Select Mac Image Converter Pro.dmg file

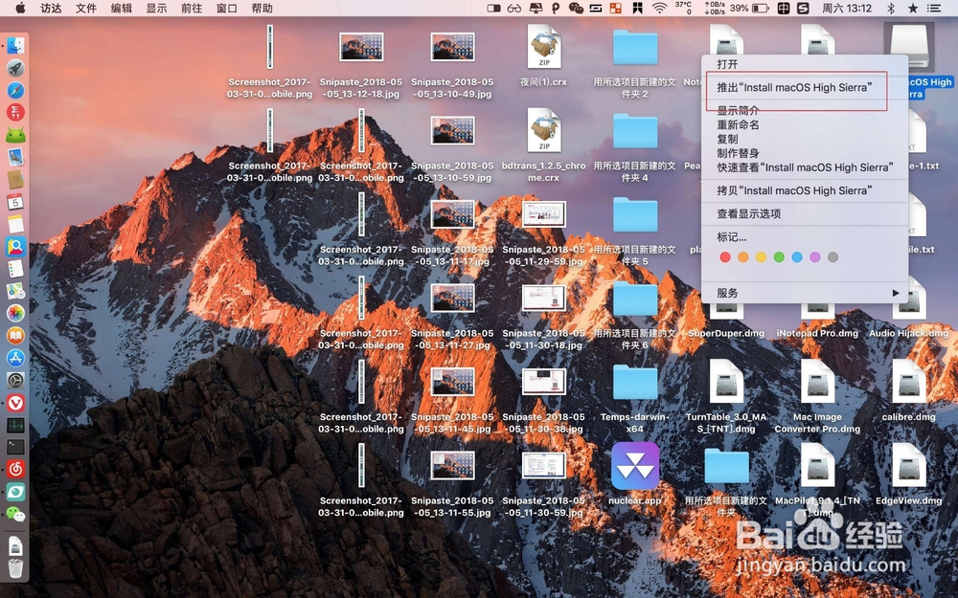[x=817, y=382]
